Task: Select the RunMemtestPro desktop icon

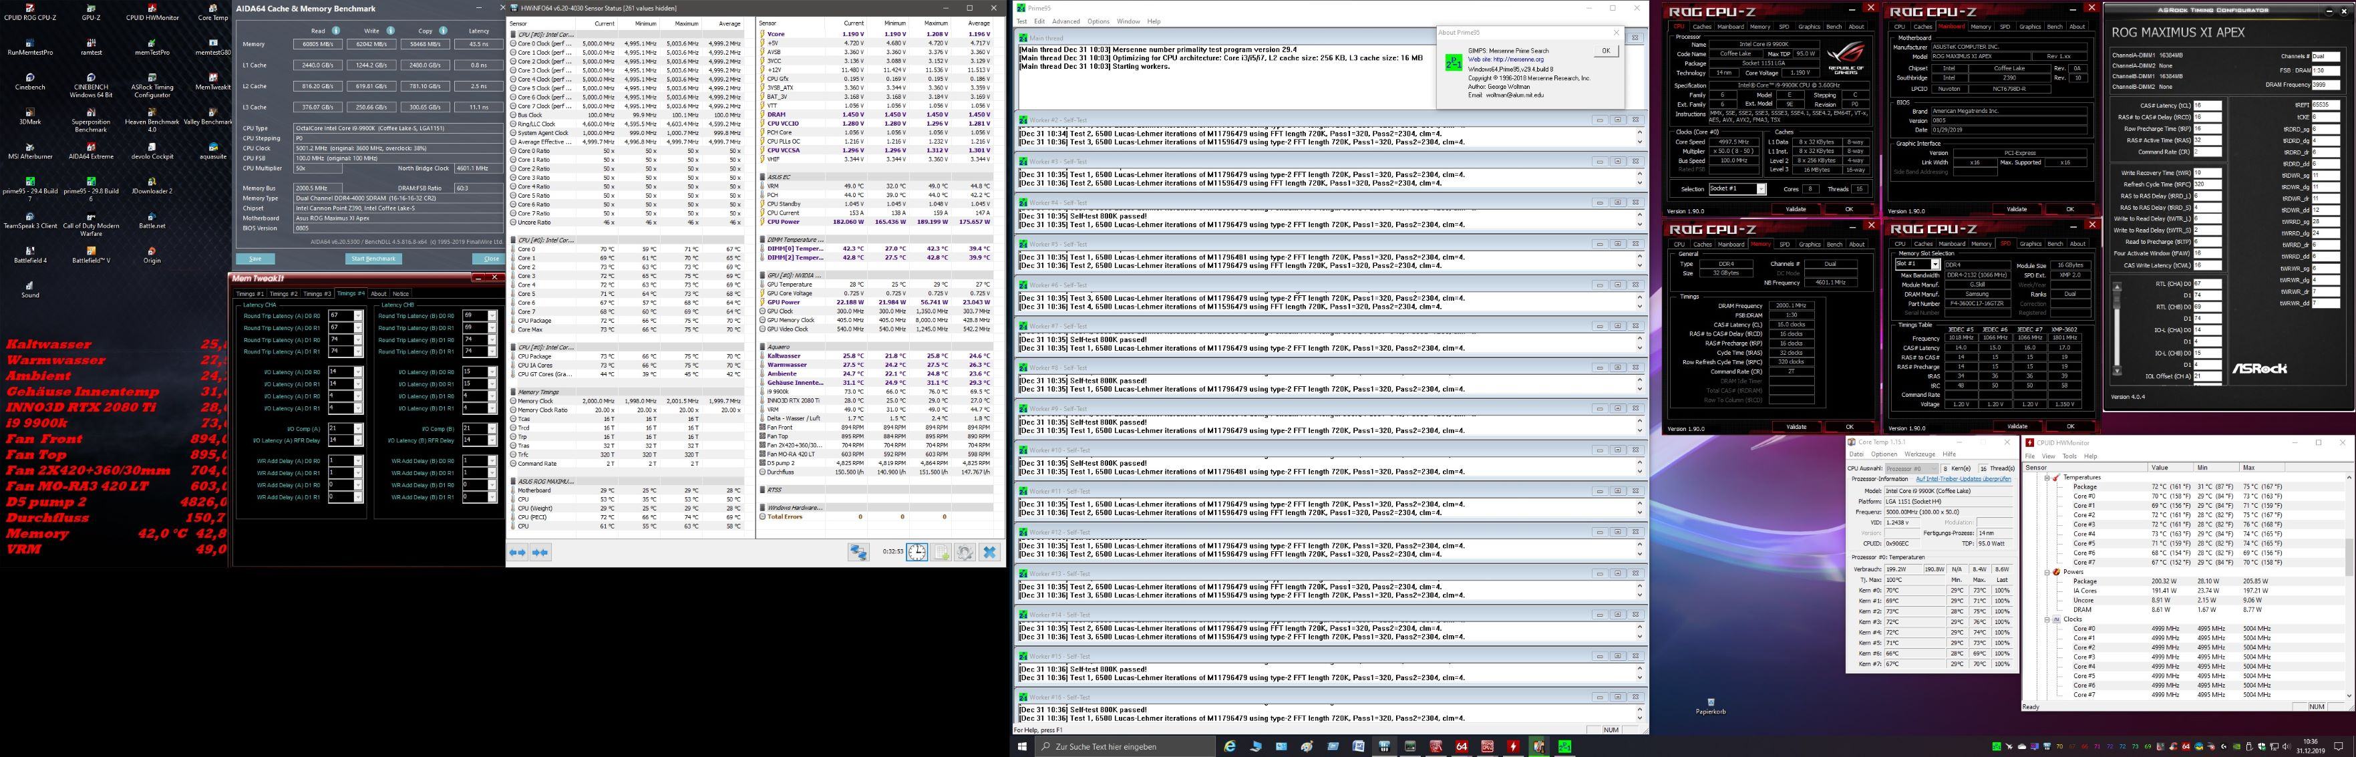Action: [30, 47]
